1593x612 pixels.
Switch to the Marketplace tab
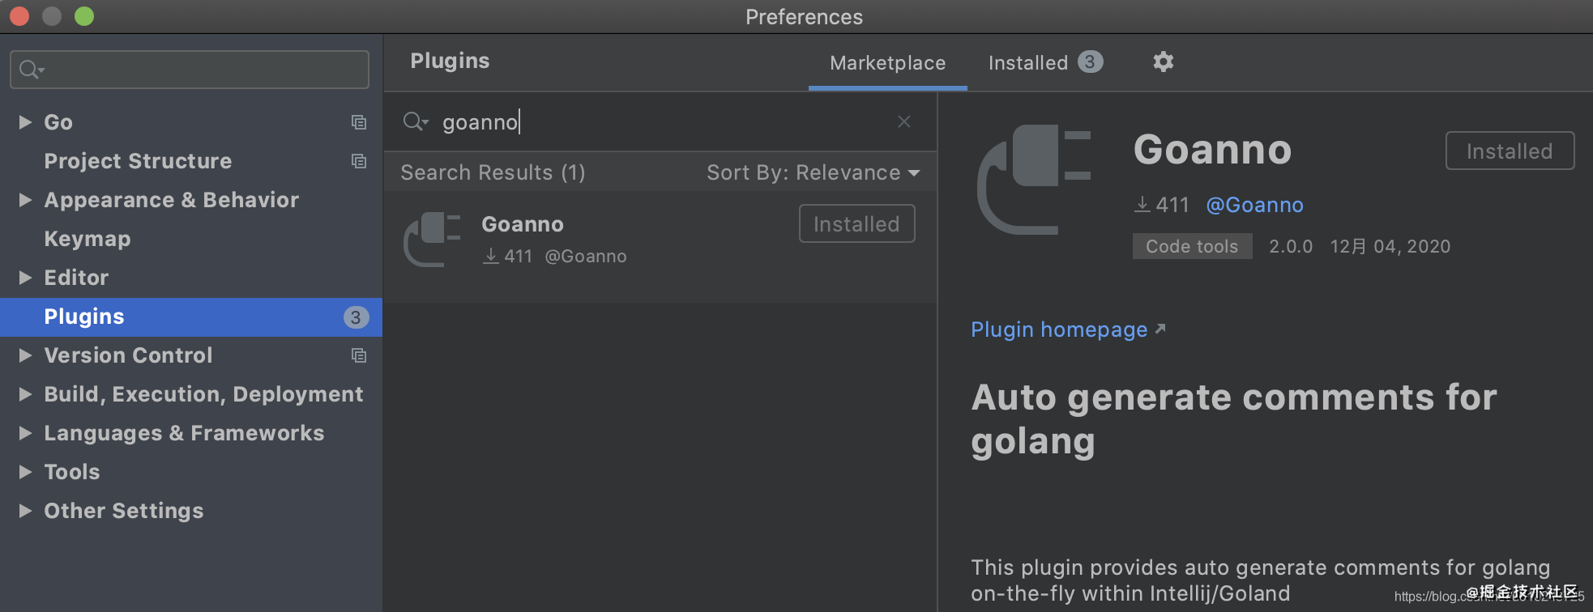887,63
